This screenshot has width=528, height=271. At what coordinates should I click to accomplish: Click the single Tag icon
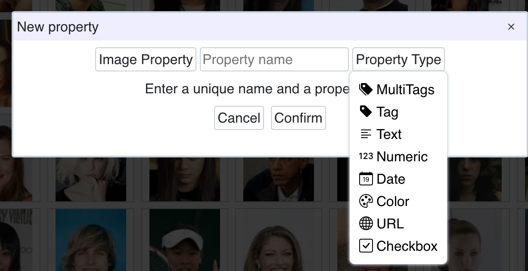pyautogui.click(x=366, y=112)
